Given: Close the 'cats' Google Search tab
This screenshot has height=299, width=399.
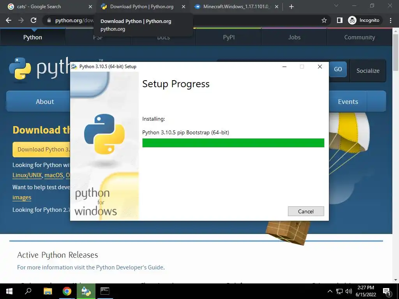Looking at the screenshot, I should (90, 7).
